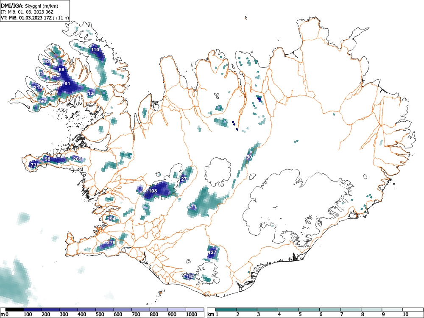Viewport: 424px width, 318px height.
Task: Click the "371" visibility value on the map
Action: (x=192, y=207)
